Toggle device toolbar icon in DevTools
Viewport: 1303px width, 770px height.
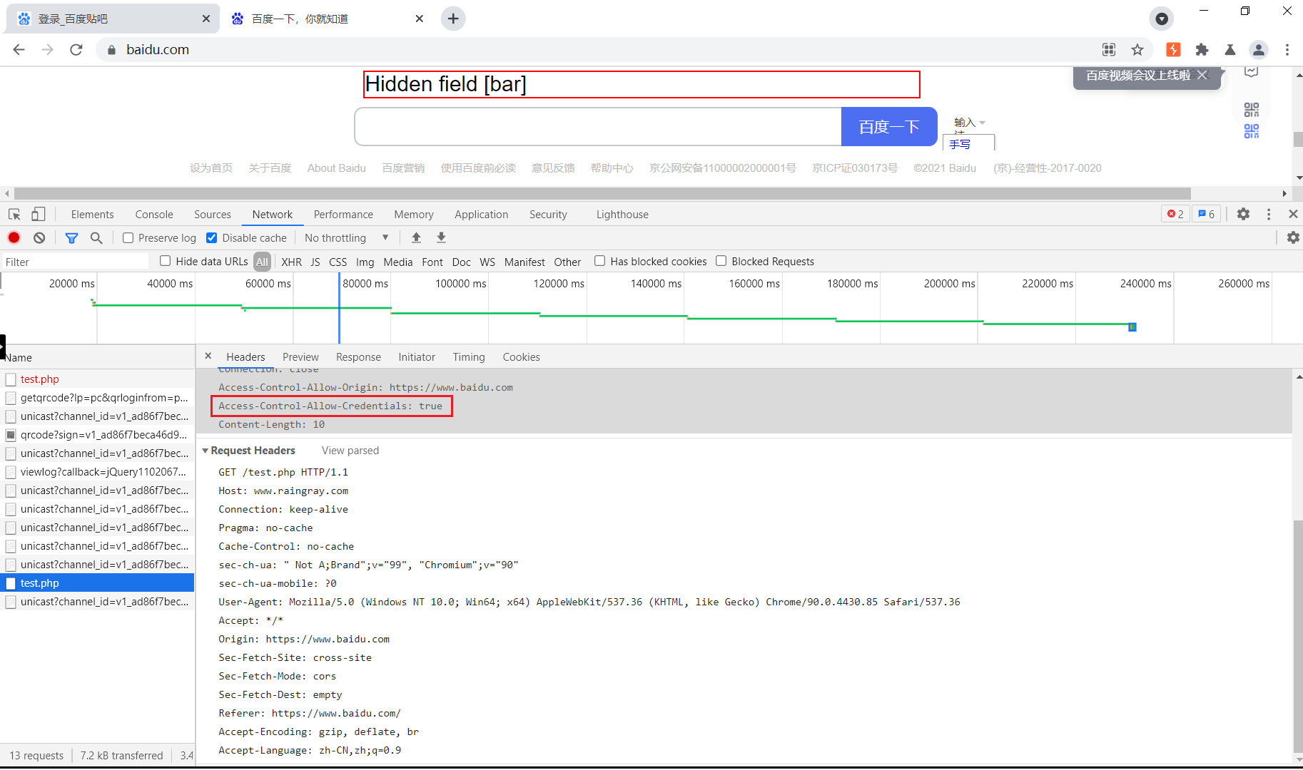click(39, 214)
